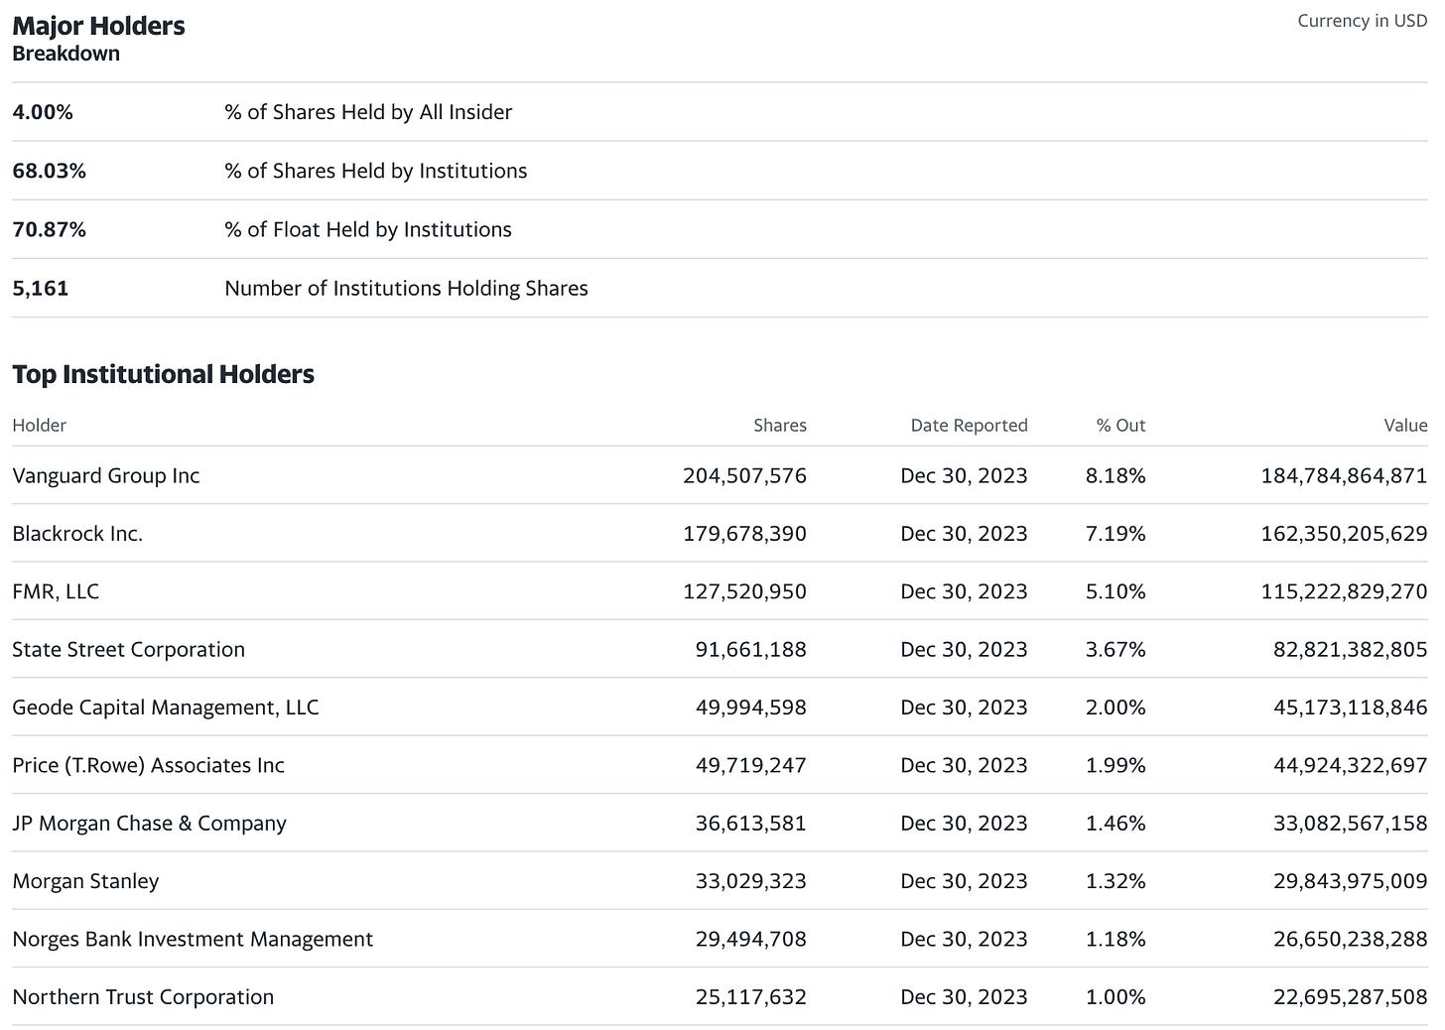Click State Street shares 91,661,188
This screenshot has width=1445, height=1030.
[750, 649]
